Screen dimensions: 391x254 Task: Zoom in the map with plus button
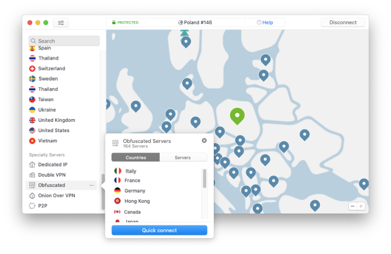tap(361, 206)
